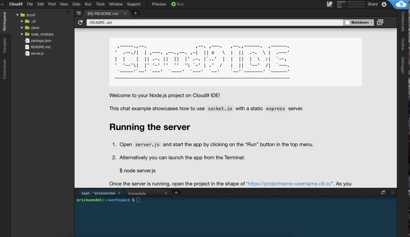Viewport: 410px width, 237px height.
Task: Add a new console tab
Action: (176, 193)
